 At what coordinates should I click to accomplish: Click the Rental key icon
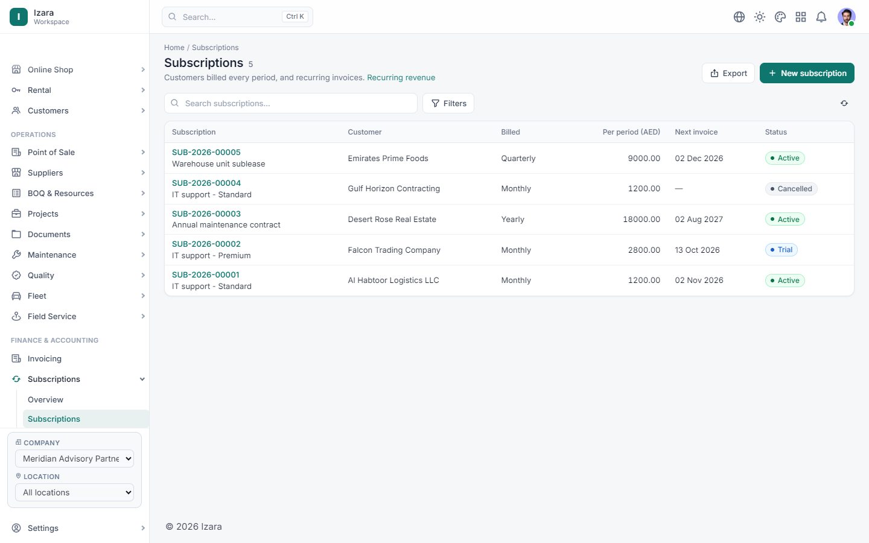point(16,90)
